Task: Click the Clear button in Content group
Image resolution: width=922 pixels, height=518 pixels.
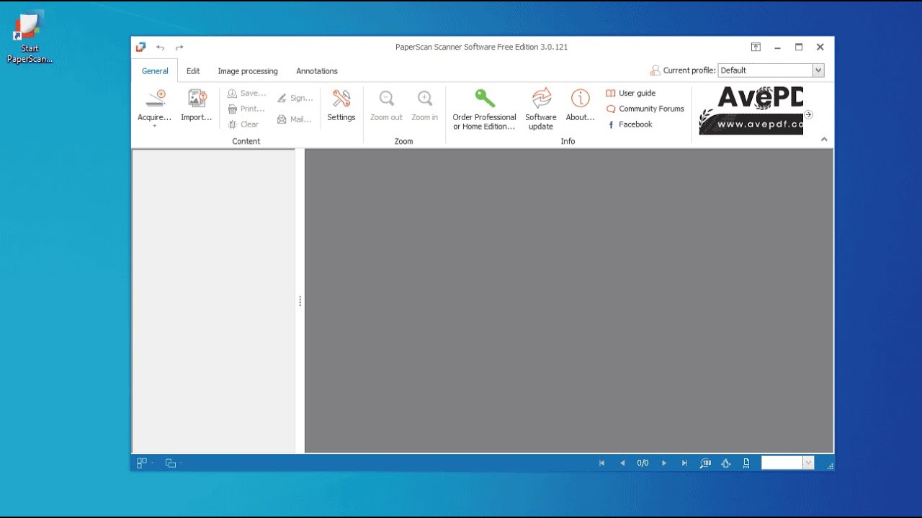Action: coord(243,124)
